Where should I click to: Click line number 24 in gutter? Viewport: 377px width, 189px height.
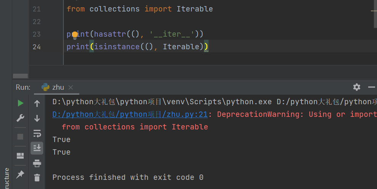pos(37,47)
